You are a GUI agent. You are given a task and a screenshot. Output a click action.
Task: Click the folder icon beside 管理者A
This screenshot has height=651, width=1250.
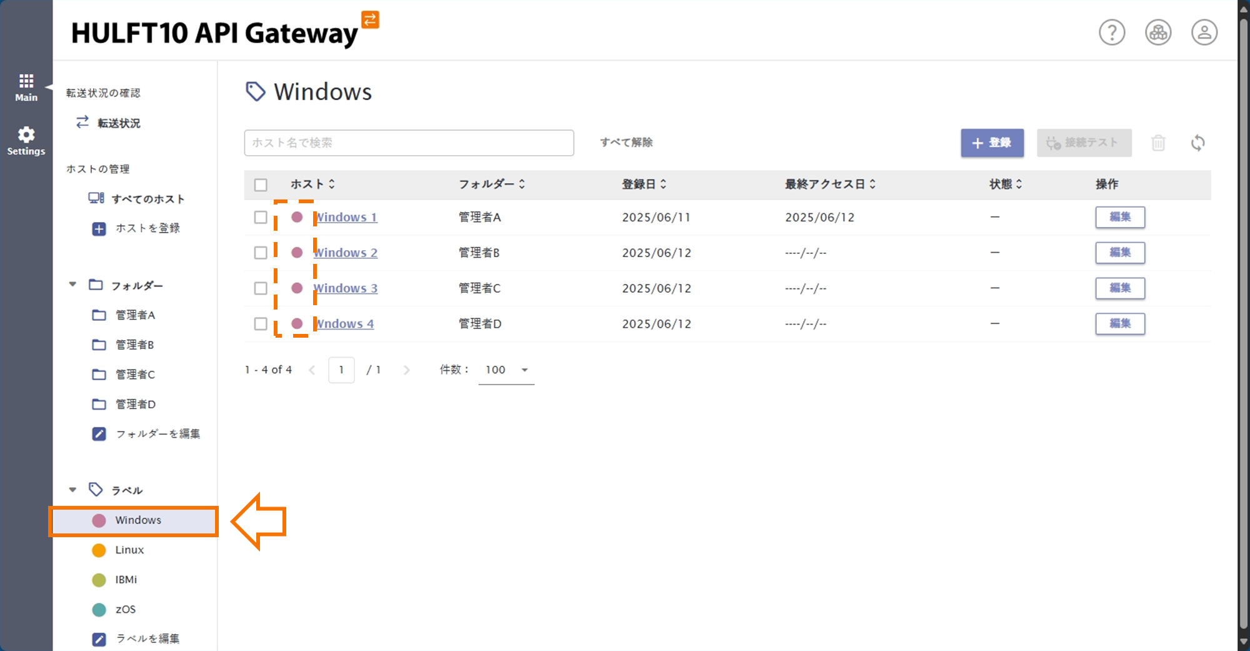[x=99, y=315]
